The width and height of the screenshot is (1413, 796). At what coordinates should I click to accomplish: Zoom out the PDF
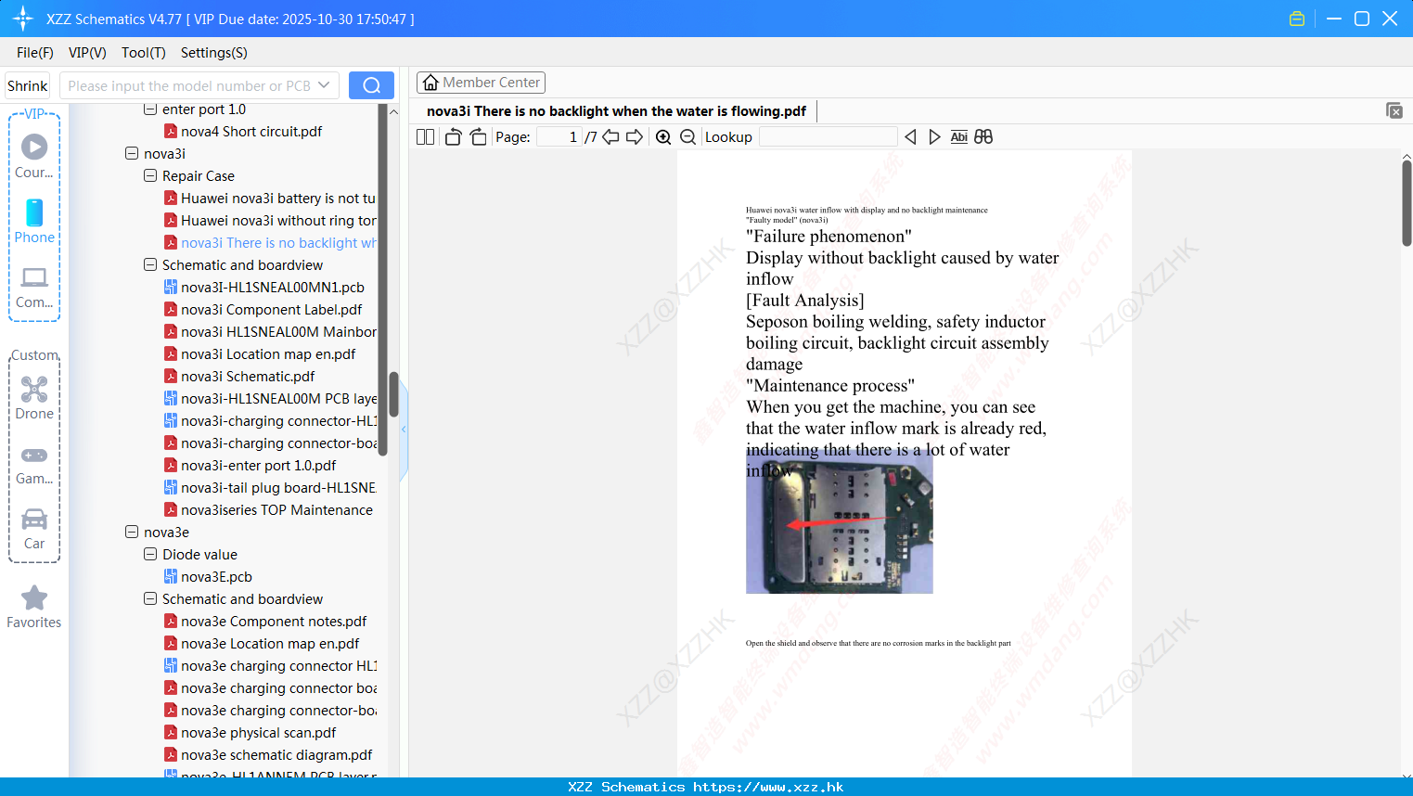[687, 137]
